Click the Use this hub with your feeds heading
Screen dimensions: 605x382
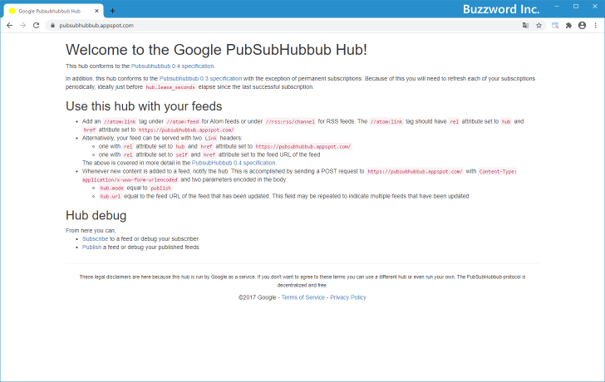click(144, 106)
